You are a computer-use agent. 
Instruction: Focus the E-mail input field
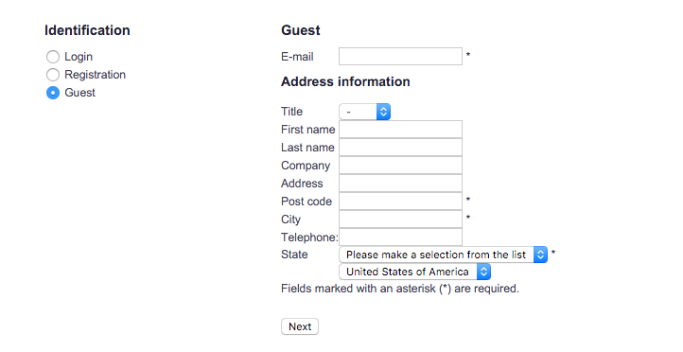(x=400, y=56)
